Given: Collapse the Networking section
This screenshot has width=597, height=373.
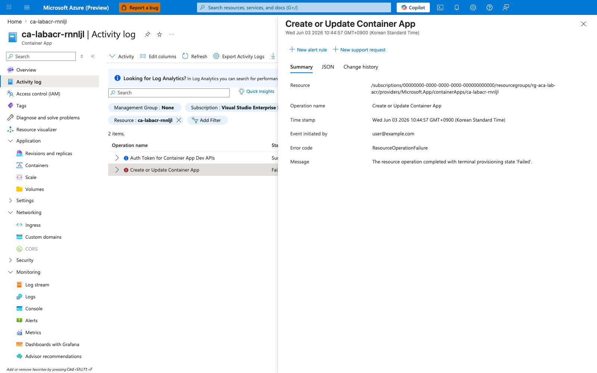Looking at the screenshot, I should click(x=10, y=212).
